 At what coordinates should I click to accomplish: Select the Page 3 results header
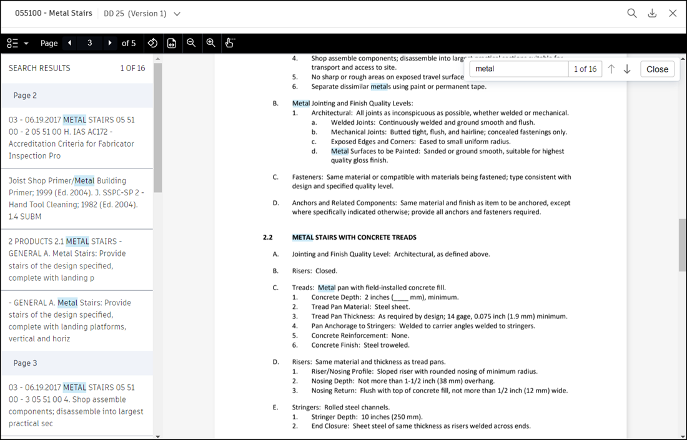(77, 363)
